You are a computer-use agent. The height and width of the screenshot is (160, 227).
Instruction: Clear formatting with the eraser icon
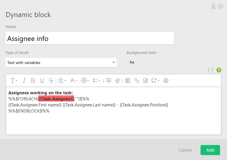pos(117,81)
